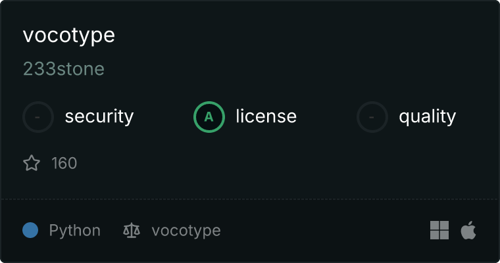Open the vocotype title link
Screen dimensions: 500x263
pyautogui.click(x=69, y=36)
